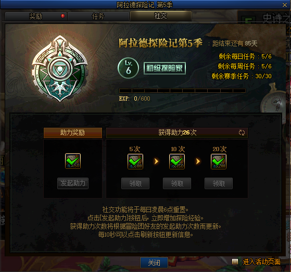Click the 发起助力 button
Viewport: 291px width, 272px height.
pyautogui.click(x=73, y=183)
